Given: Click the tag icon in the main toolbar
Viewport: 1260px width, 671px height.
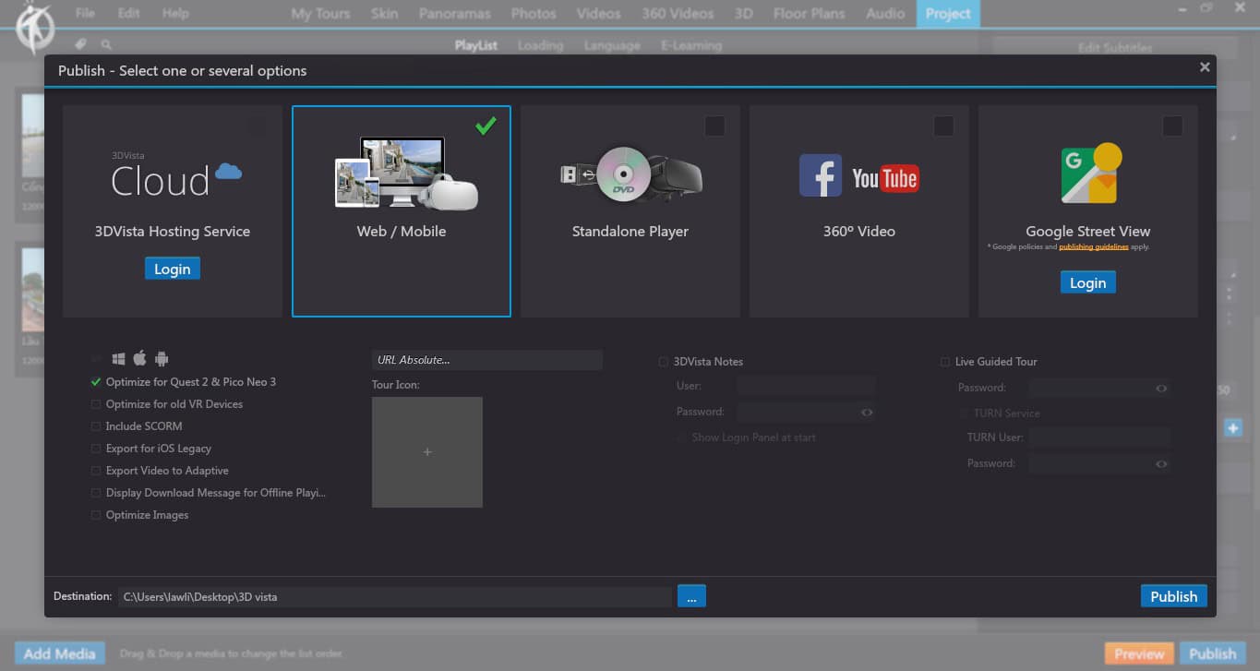Looking at the screenshot, I should [x=81, y=44].
